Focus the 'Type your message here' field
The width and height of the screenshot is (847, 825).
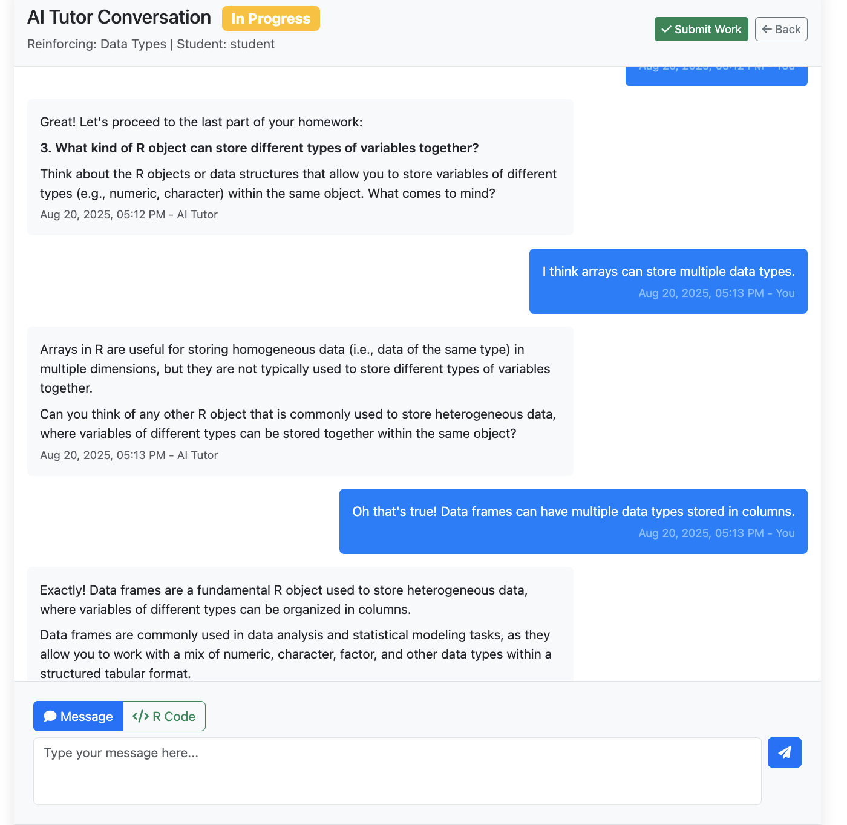[x=397, y=771]
